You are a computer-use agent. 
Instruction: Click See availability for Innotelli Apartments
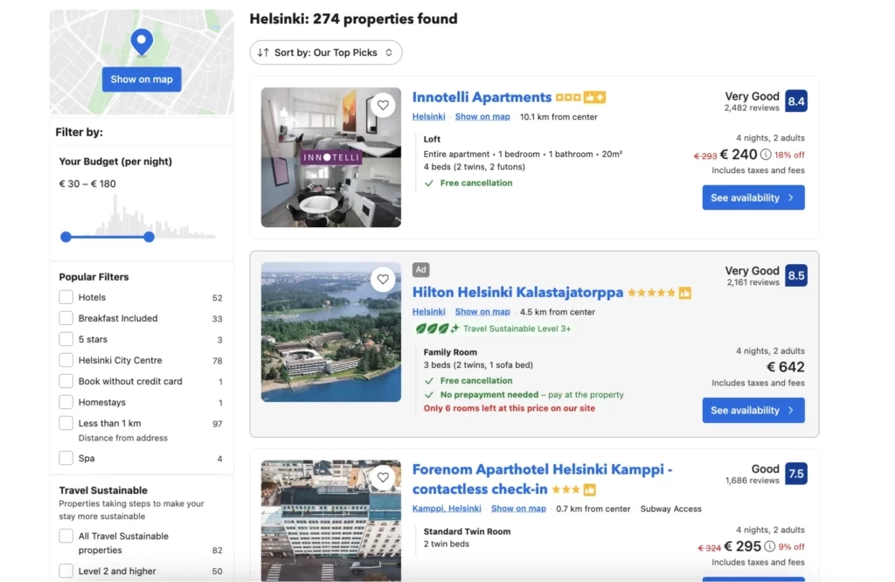pos(753,197)
